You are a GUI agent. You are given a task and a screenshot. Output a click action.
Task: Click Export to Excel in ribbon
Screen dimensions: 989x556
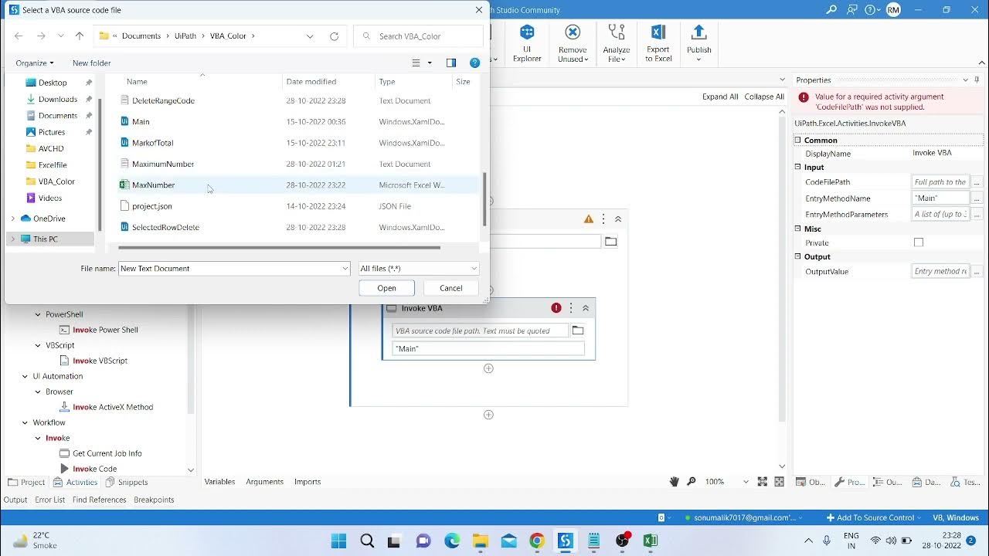(658, 43)
